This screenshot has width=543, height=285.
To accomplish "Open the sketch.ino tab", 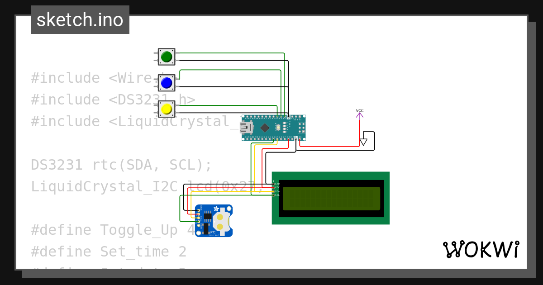I will (x=80, y=20).
